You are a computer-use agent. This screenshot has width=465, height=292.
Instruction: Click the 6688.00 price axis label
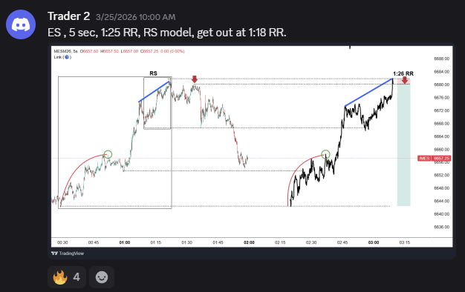(x=441, y=59)
